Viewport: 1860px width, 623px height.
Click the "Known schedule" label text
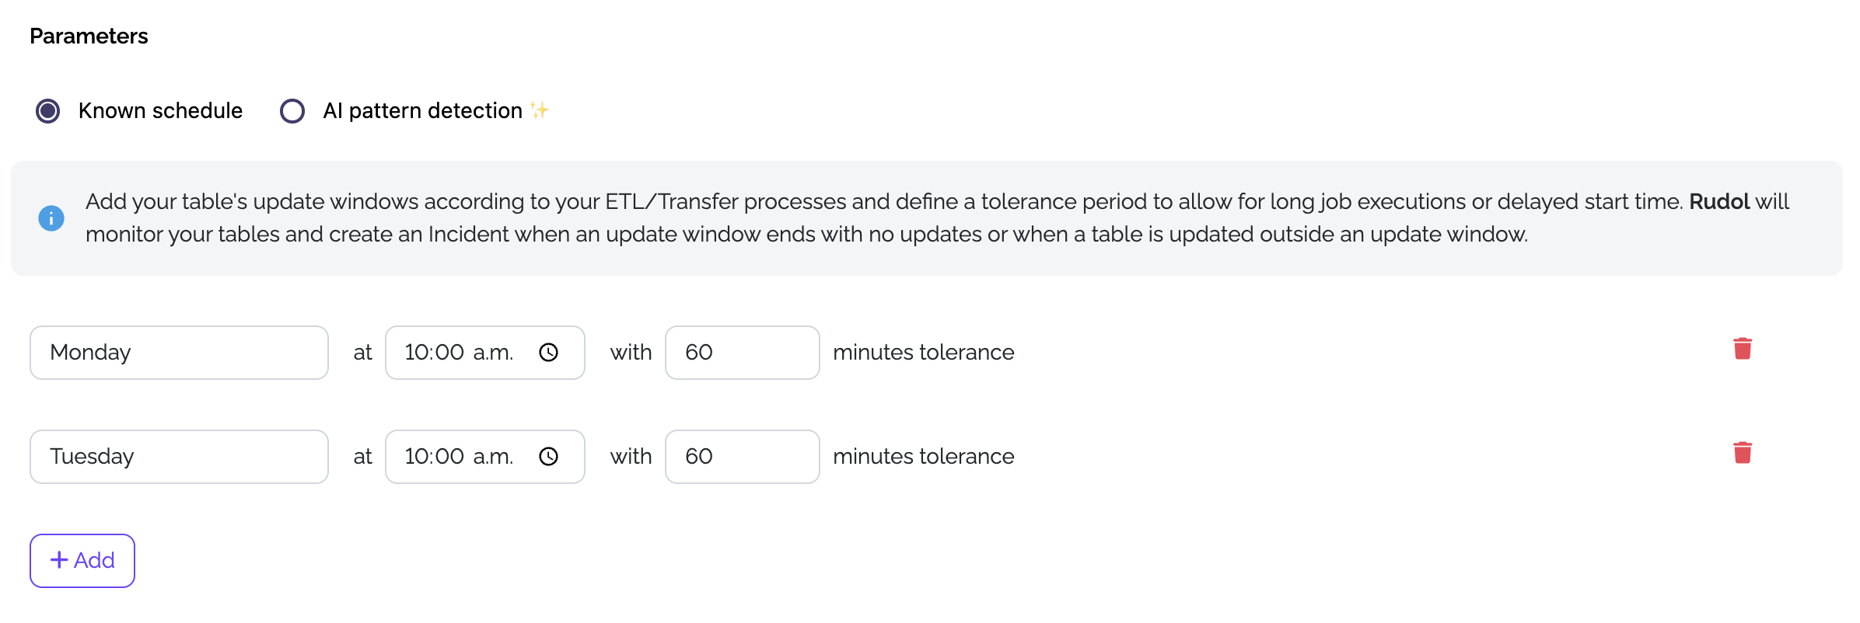[160, 111]
